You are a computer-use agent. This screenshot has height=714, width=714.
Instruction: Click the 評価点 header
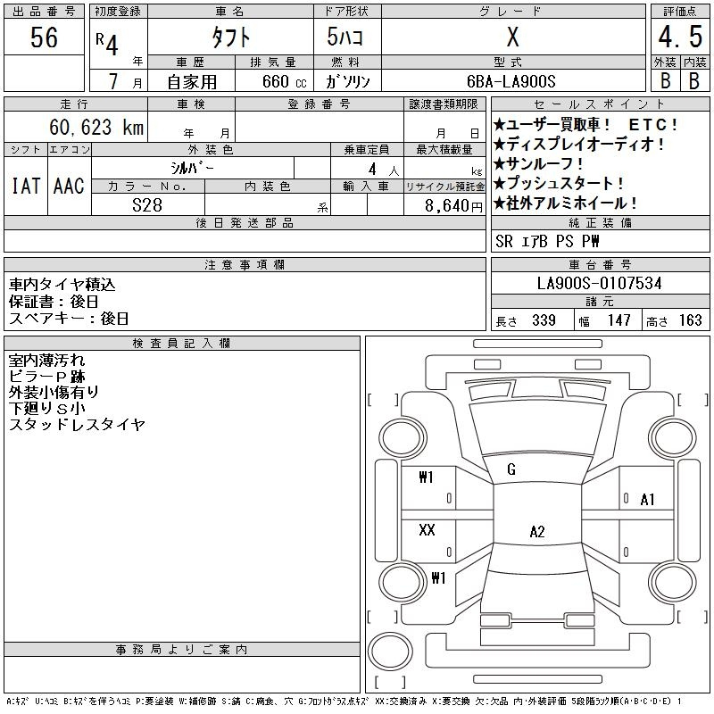point(680,12)
